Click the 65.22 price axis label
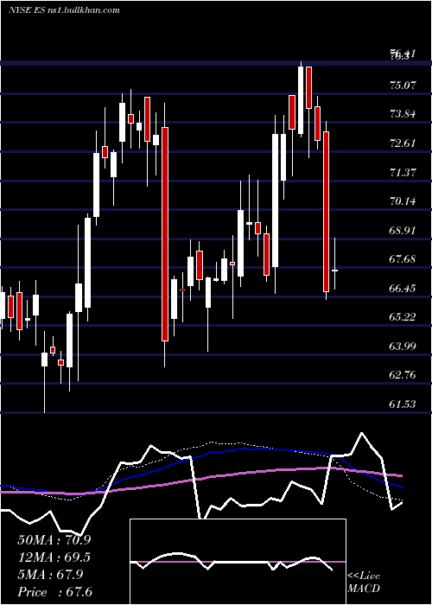 click(x=403, y=317)
